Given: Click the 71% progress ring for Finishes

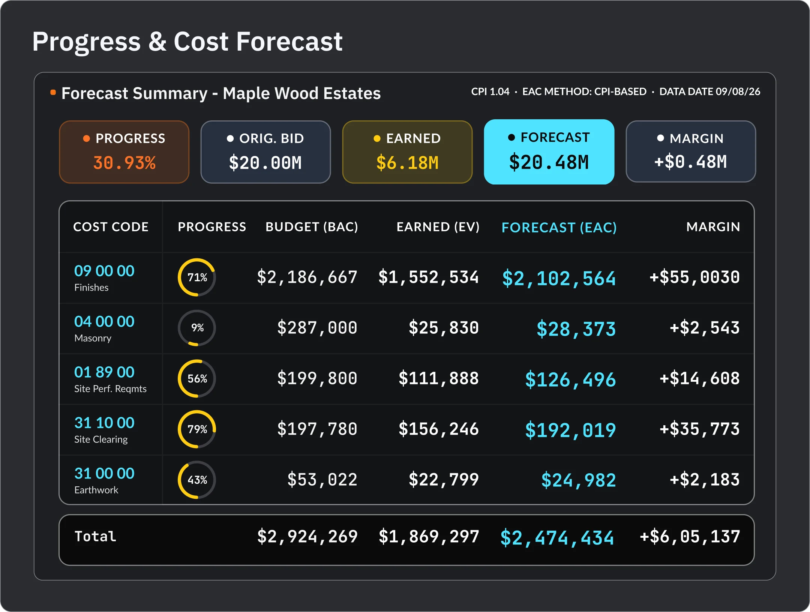Looking at the screenshot, I should click(x=197, y=277).
